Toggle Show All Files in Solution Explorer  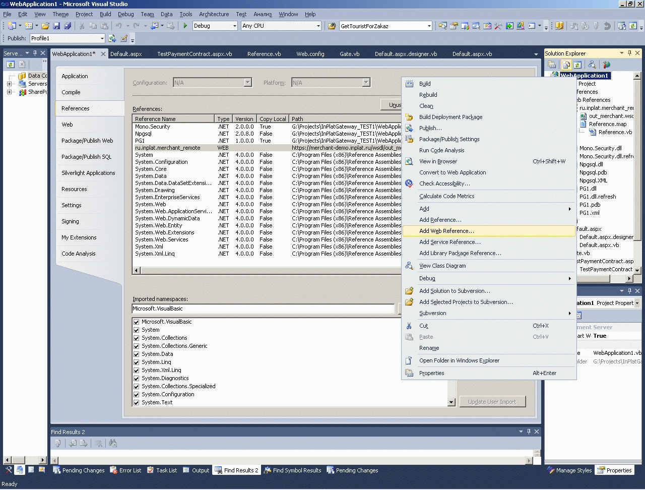click(x=566, y=65)
